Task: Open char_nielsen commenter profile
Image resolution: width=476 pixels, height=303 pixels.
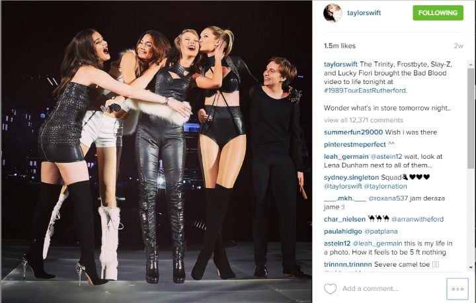Action: pos(344,219)
